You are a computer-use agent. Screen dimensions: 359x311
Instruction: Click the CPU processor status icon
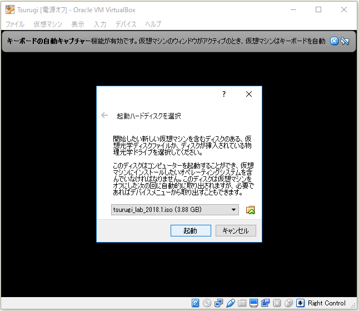click(277, 303)
